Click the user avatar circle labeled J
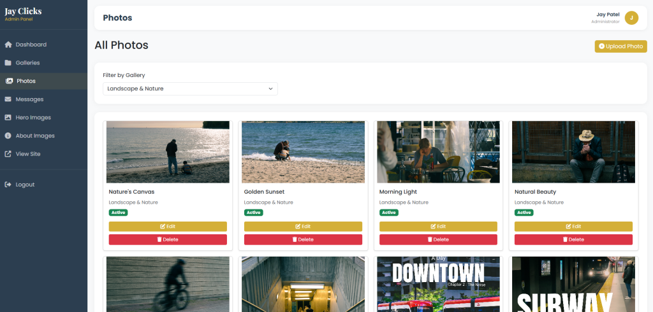653x312 pixels. [631, 18]
